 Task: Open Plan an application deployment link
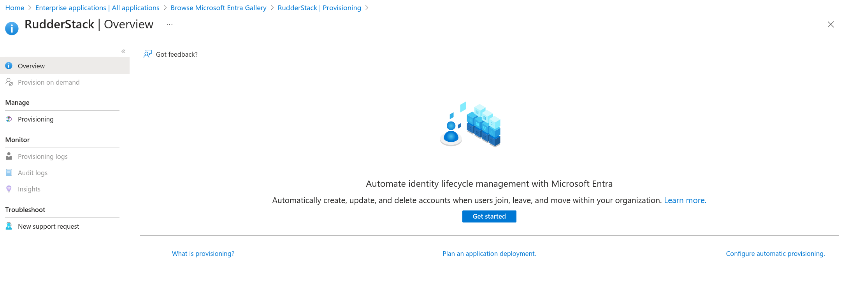(489, 254)
